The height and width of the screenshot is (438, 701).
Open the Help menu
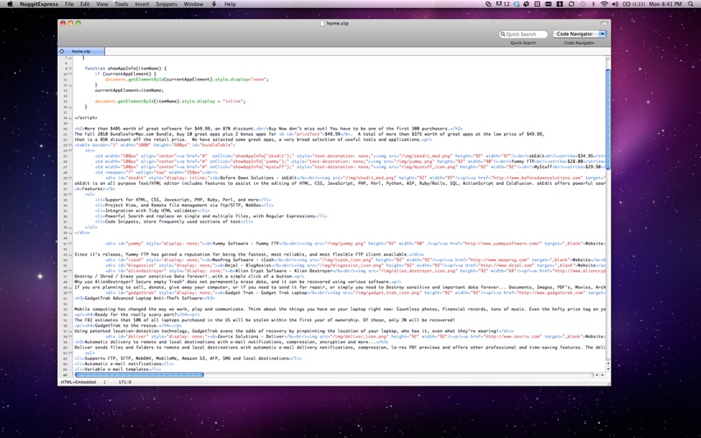click(x=230, y=4)
